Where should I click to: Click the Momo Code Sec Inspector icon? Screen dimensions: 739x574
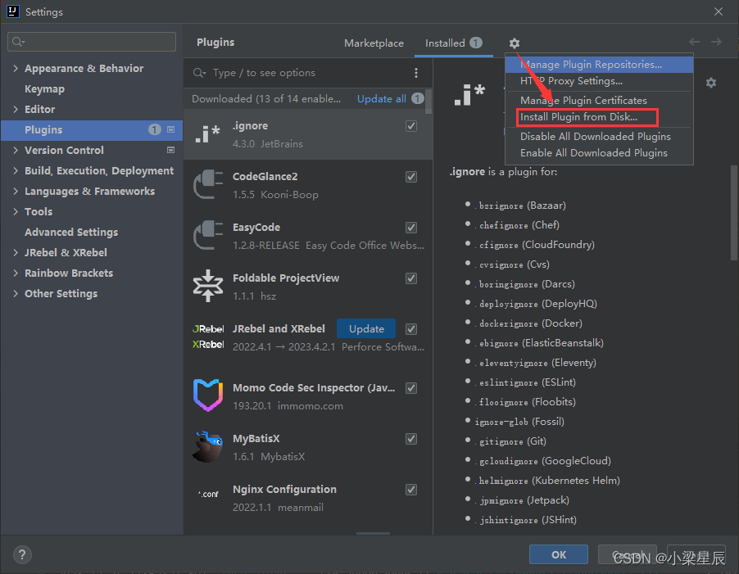pyautogui.click(x=208, y=395)
